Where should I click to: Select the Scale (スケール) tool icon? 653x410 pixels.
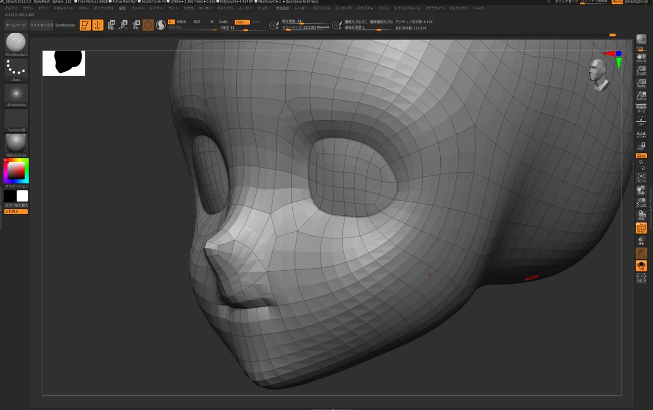pos(124,25)
